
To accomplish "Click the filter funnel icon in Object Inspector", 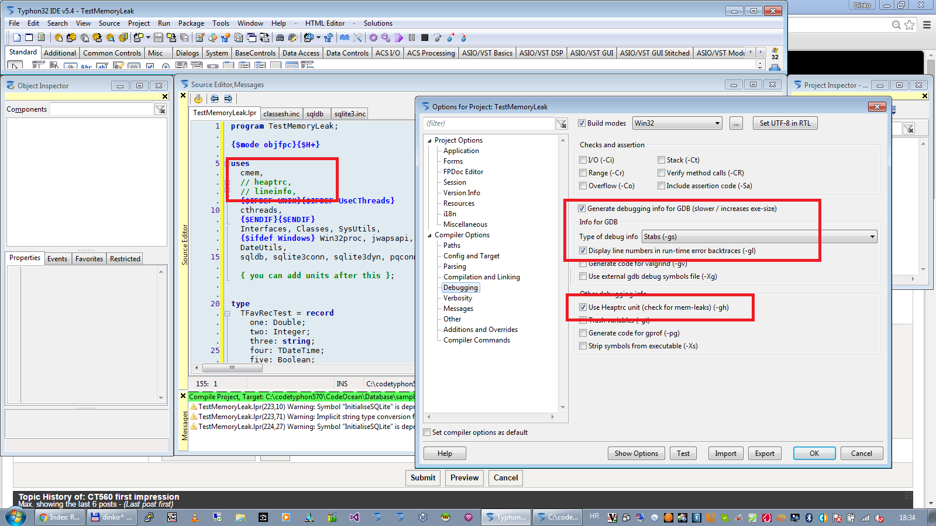I will [160, 109].
